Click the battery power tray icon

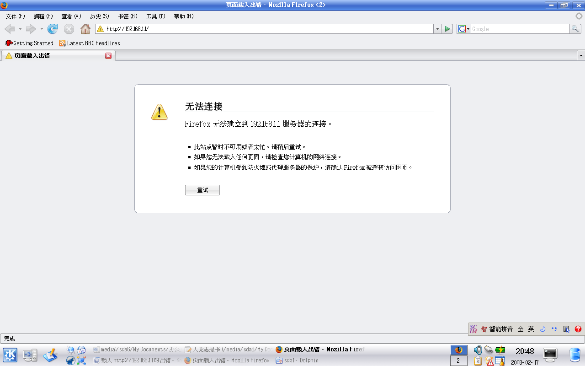click(x=500, y=350)
